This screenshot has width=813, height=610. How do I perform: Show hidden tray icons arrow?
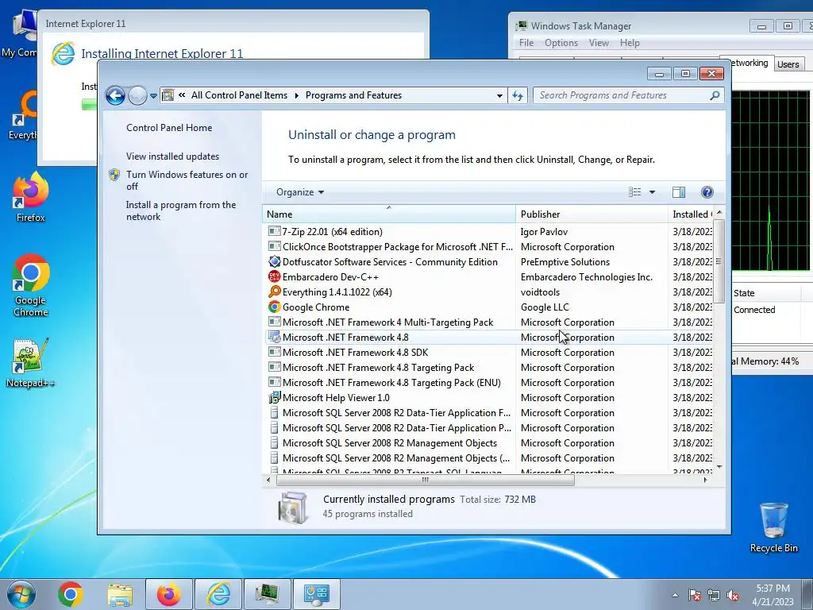[675, 595]
